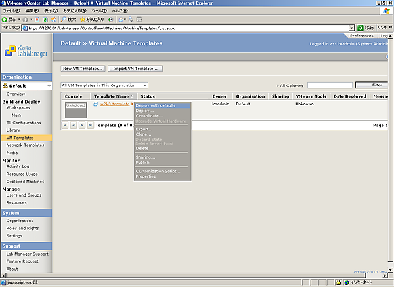Click the last page pagination arrow
This screenshot has height=287, width=394.
click(x=90, y=124)
